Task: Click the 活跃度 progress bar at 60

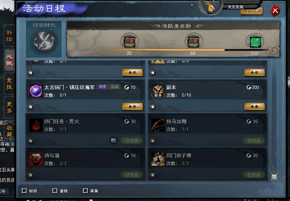Action: [193, 50]
